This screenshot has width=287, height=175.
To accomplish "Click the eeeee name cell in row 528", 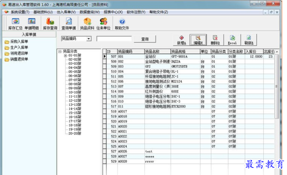I will point(158,157).
